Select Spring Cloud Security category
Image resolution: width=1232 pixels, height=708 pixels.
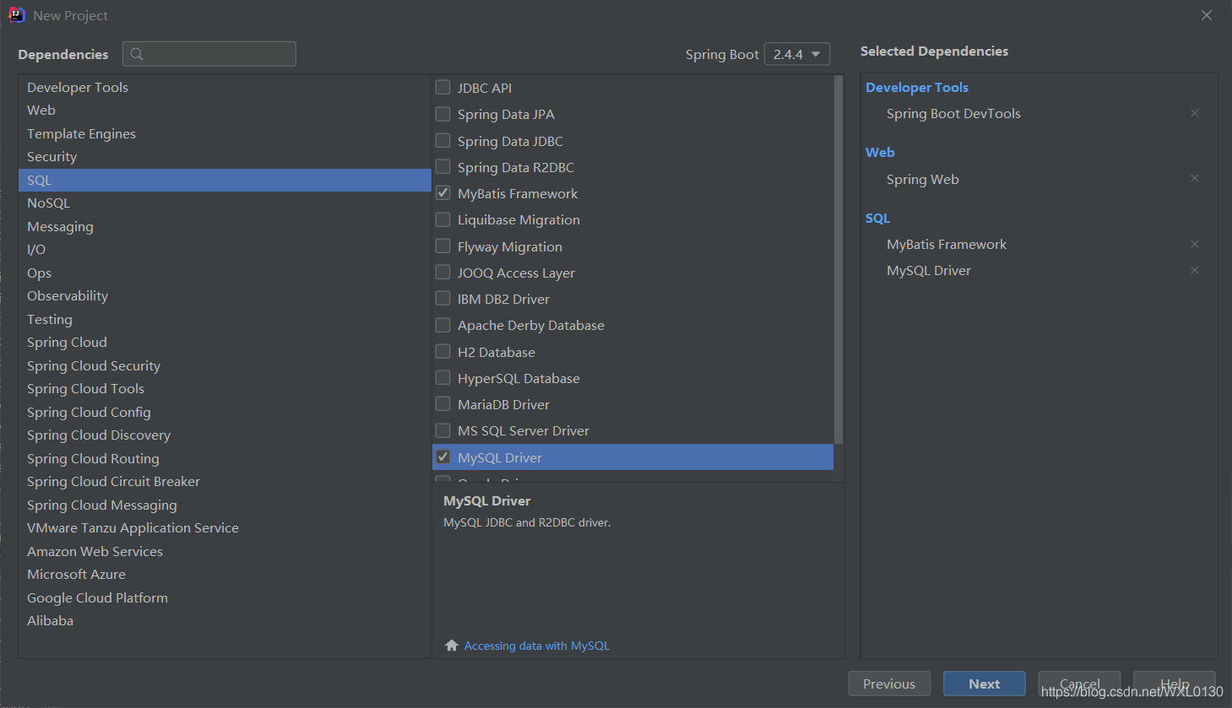pyautogui.click(x=225, y=365)
